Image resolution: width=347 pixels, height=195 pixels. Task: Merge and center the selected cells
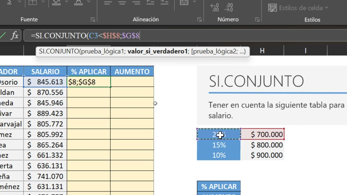184,2
